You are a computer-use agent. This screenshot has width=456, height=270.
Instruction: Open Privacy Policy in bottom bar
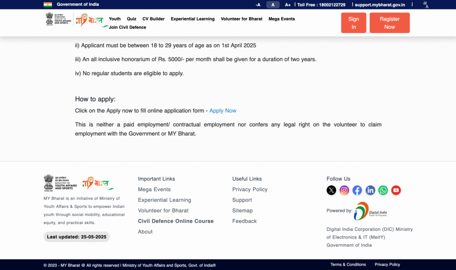(387, 265)
